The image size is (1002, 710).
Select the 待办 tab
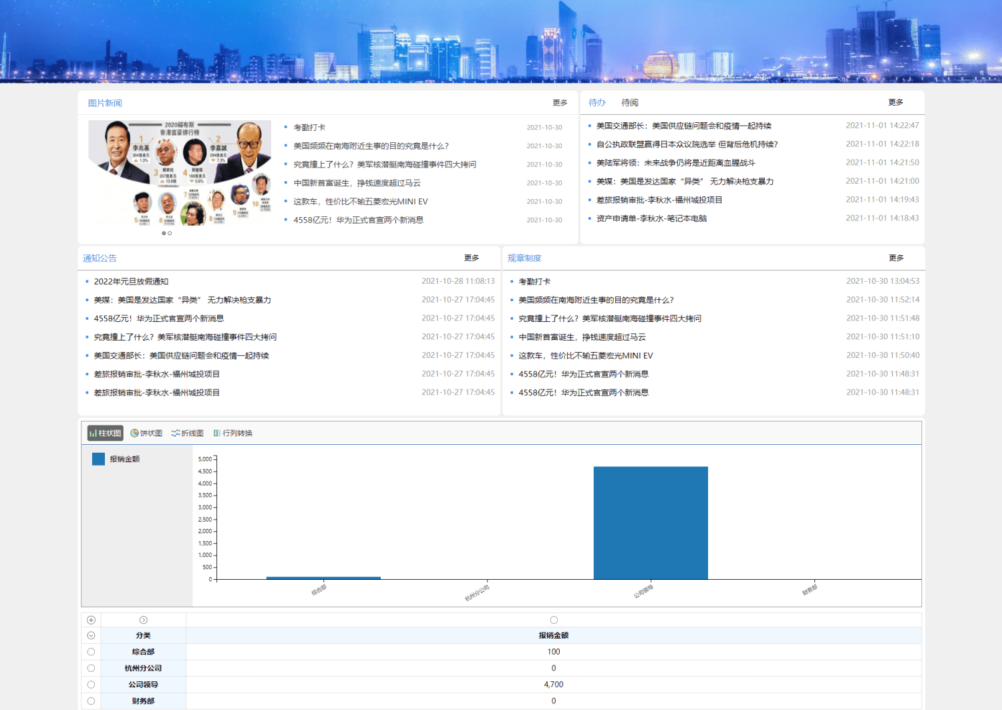tap(597, 102)
